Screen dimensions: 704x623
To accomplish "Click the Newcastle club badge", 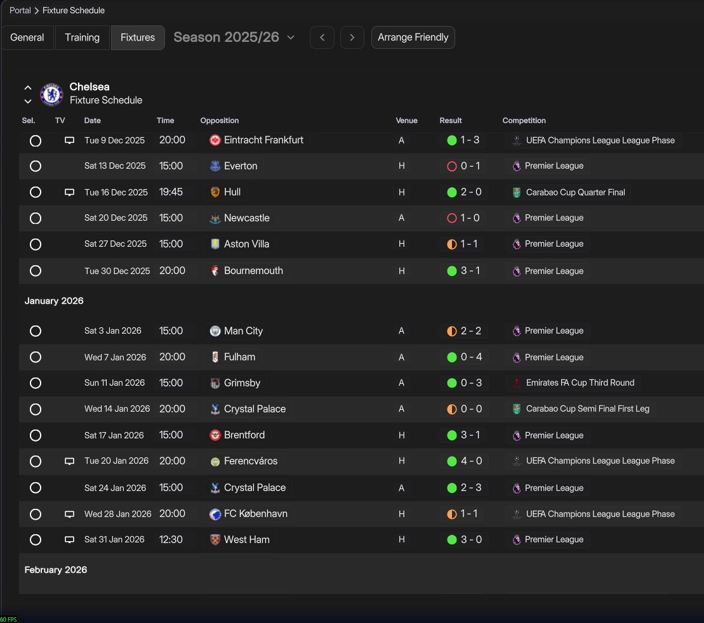I will click(x=215, y=218).
